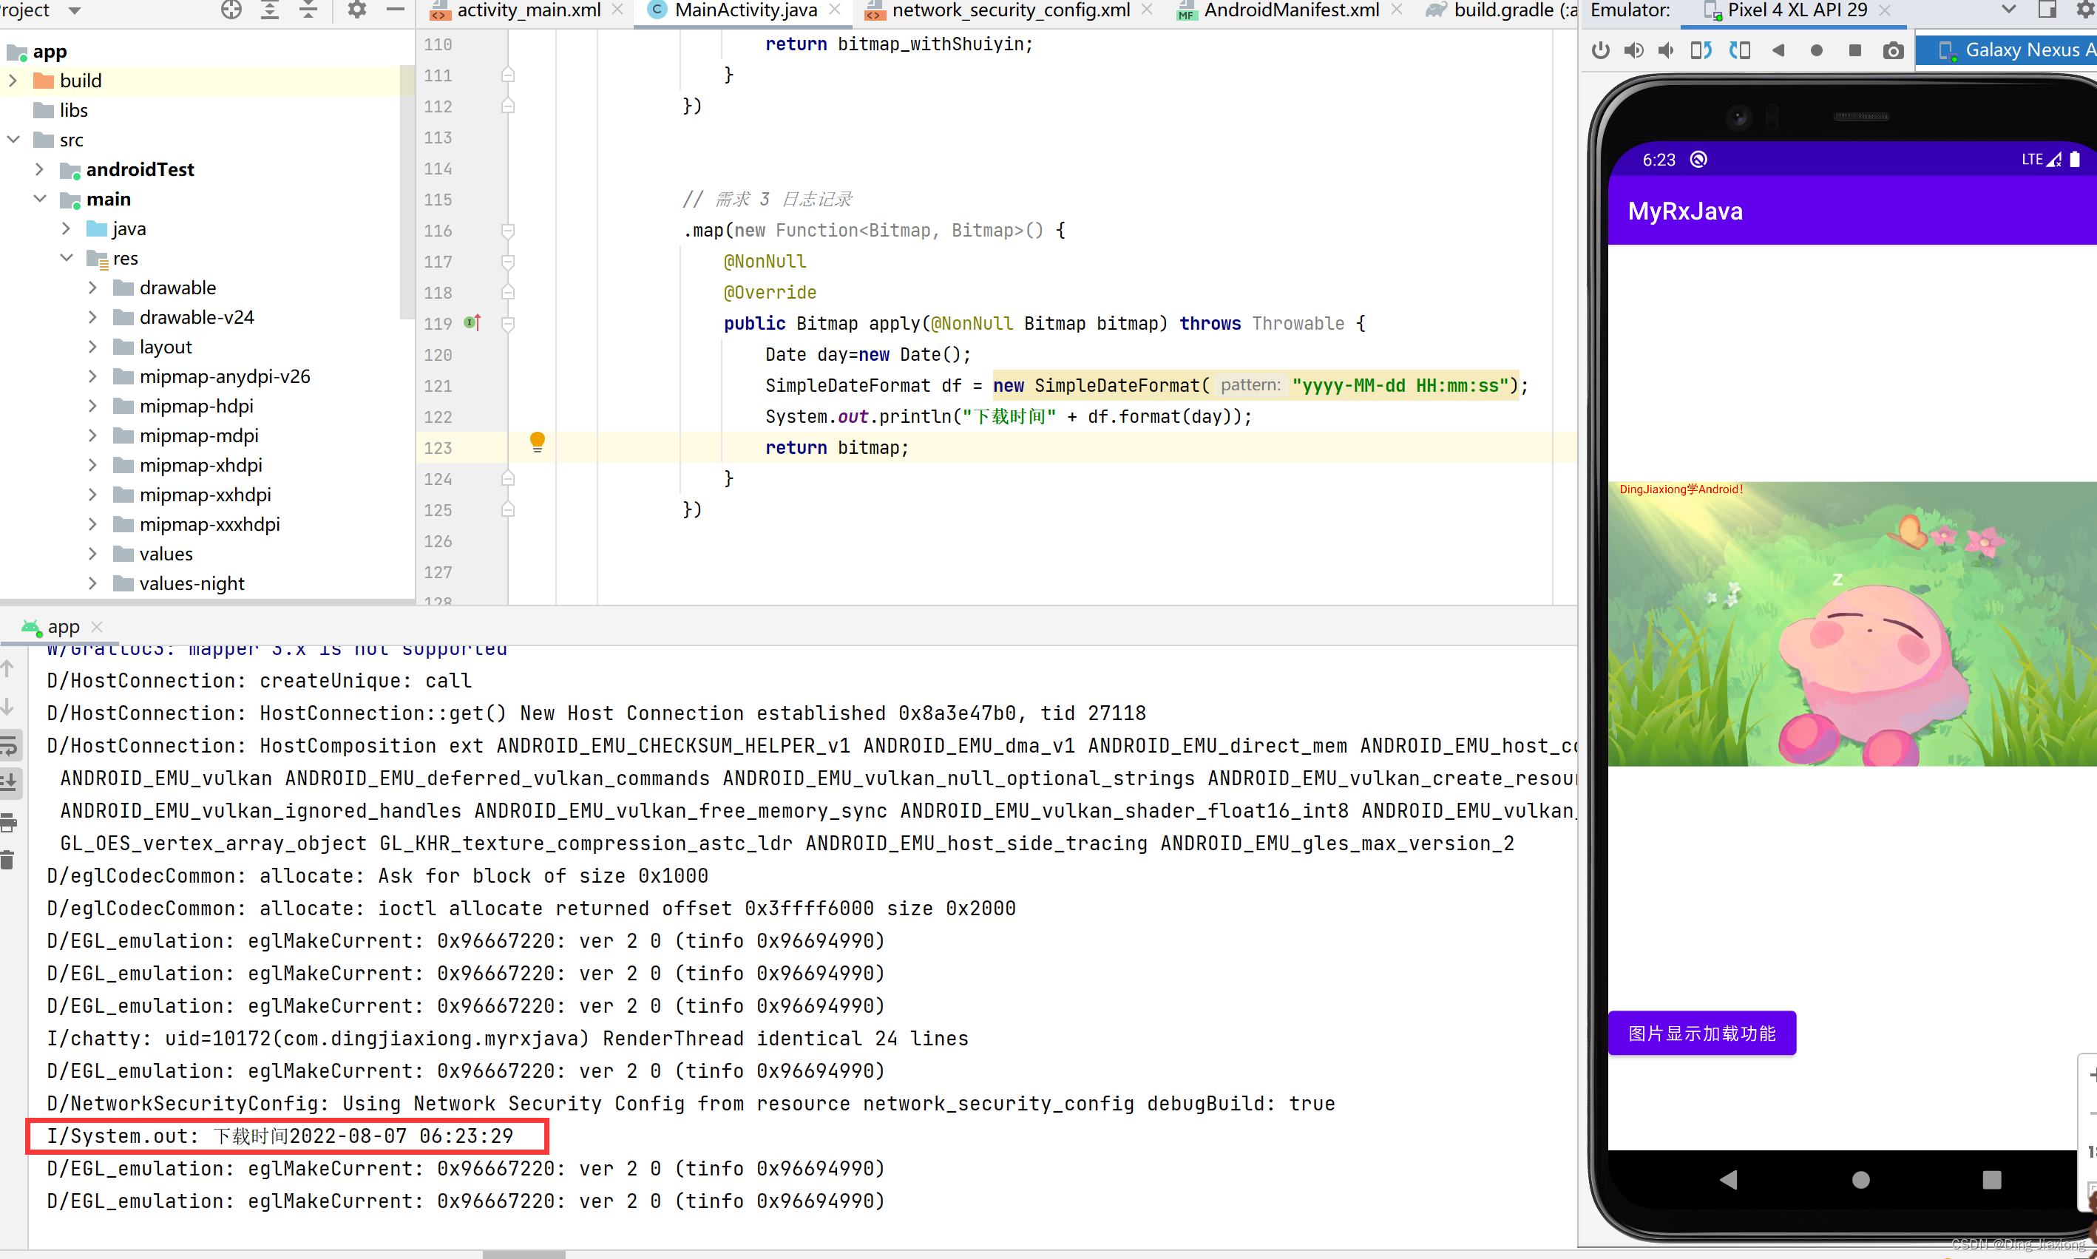Tap the 图片显示加载功能 button

1701,1034
